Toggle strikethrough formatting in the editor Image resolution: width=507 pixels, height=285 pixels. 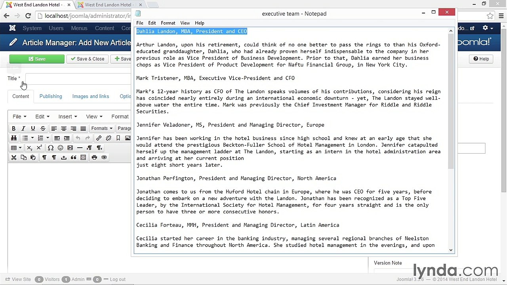[x=43, y=128]
